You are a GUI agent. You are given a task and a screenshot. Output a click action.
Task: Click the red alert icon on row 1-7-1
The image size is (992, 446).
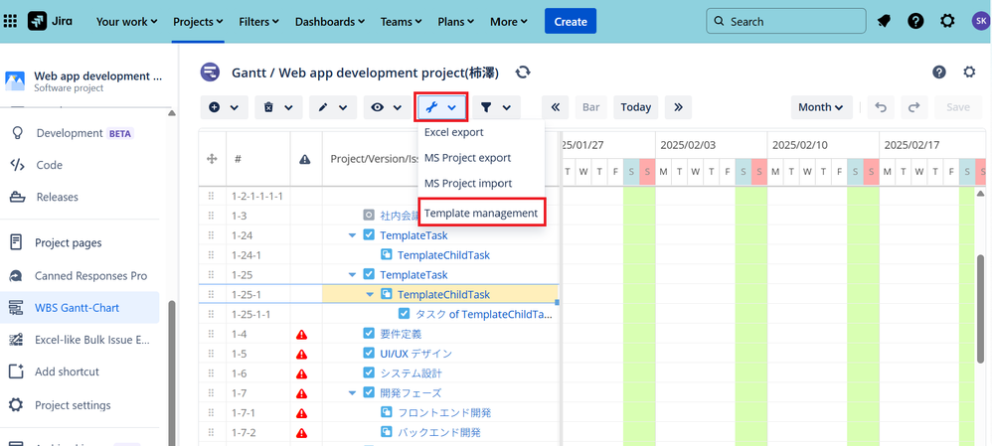click(302, 413)
